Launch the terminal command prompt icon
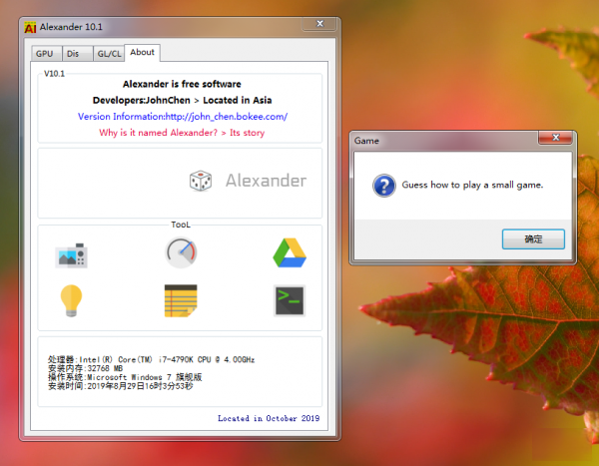 tap(289, 299)
